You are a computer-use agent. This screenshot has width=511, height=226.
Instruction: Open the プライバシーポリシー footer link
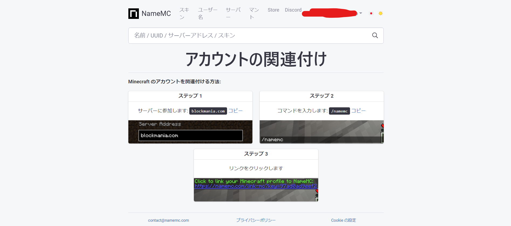256,220
